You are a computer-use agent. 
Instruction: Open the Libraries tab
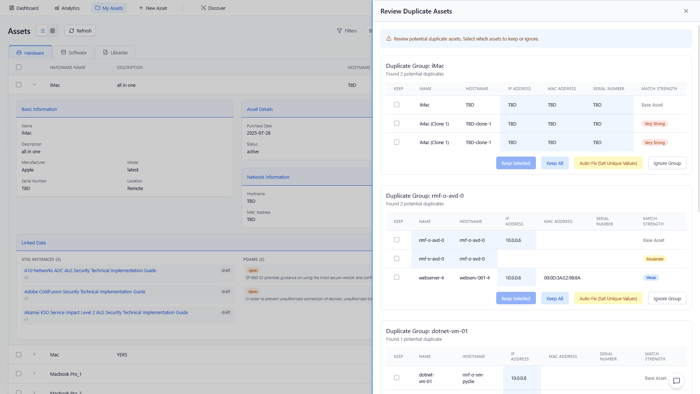(115, 52)
